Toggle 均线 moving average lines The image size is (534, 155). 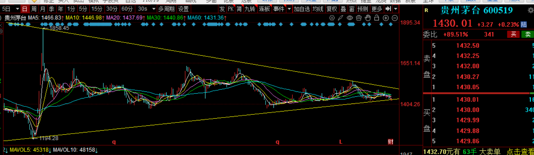[x=318, y=9]
